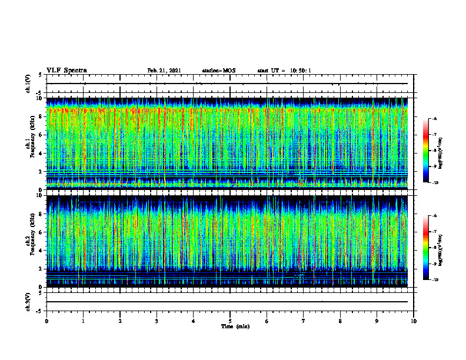Click the "-6" tick on ch.2 colorbar

click(x=434, y=216)
